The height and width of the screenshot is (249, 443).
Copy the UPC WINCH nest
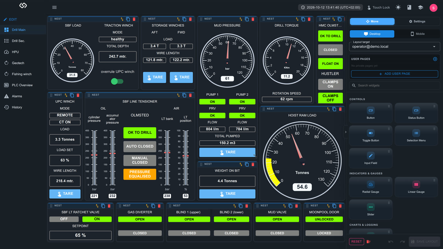pos(72,95)
